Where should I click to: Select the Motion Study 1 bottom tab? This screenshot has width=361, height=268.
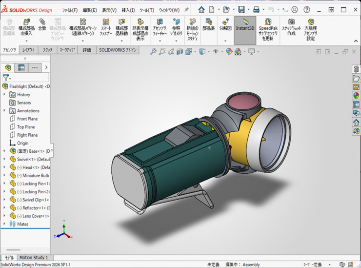pos(34,258)
